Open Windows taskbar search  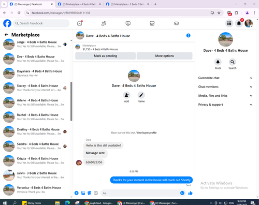point(15,203)
